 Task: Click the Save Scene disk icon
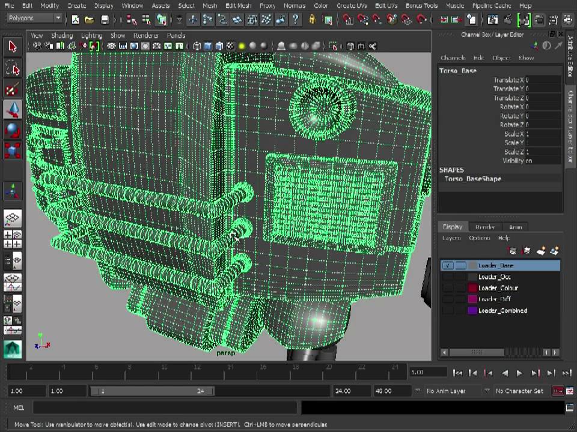coord(105,20)
